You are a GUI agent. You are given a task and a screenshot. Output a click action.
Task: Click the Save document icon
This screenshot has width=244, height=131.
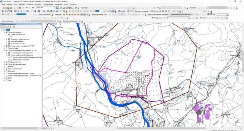[x=8, y=8]
